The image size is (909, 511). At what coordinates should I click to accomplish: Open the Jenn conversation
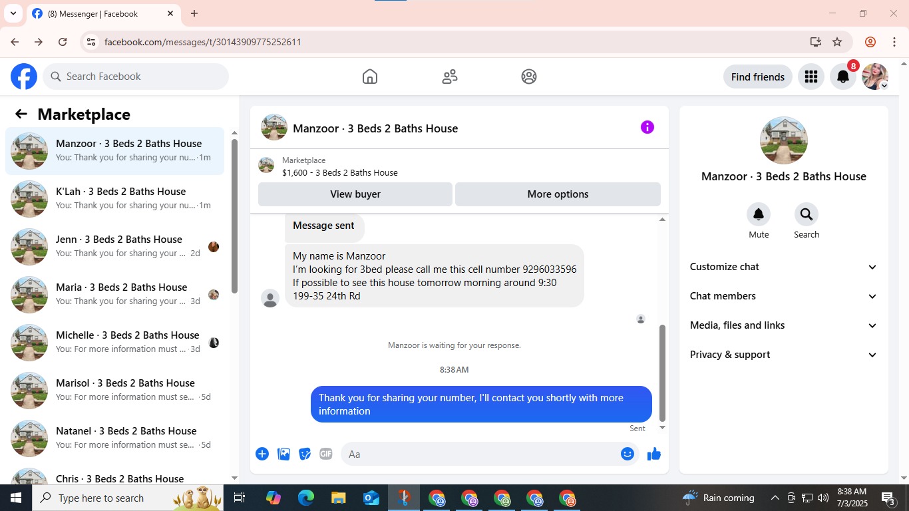[x=114, y=247]
